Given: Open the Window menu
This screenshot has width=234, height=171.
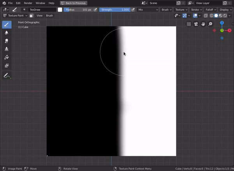Looking at the screenshot, I should pyautogui.click(x=40, y=3).
